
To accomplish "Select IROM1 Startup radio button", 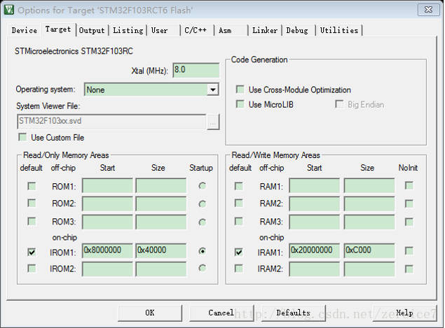I will (x=202, y=251).
